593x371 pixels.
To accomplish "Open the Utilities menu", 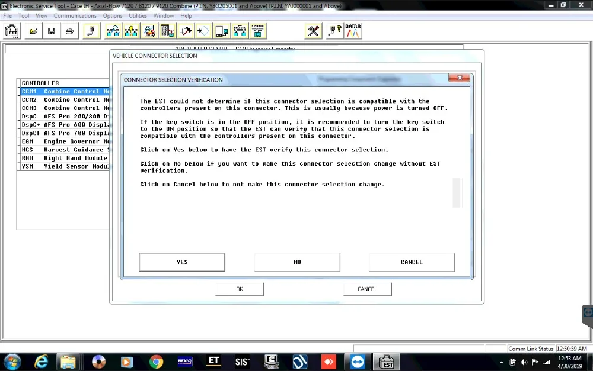I will point(138,15).
